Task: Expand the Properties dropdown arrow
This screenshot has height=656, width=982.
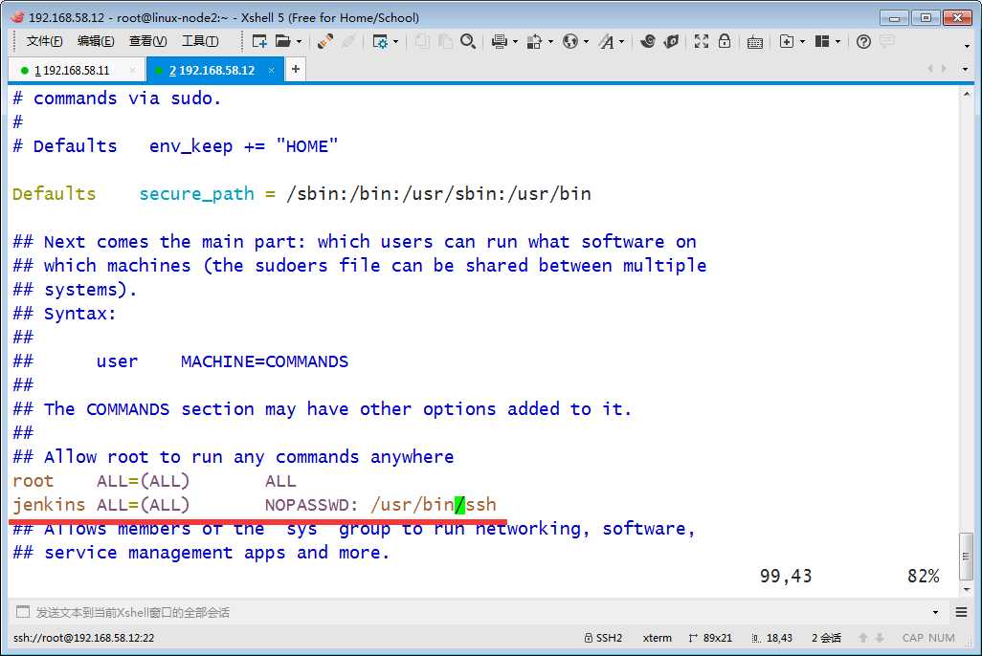Action: click(x=396, y=42)
